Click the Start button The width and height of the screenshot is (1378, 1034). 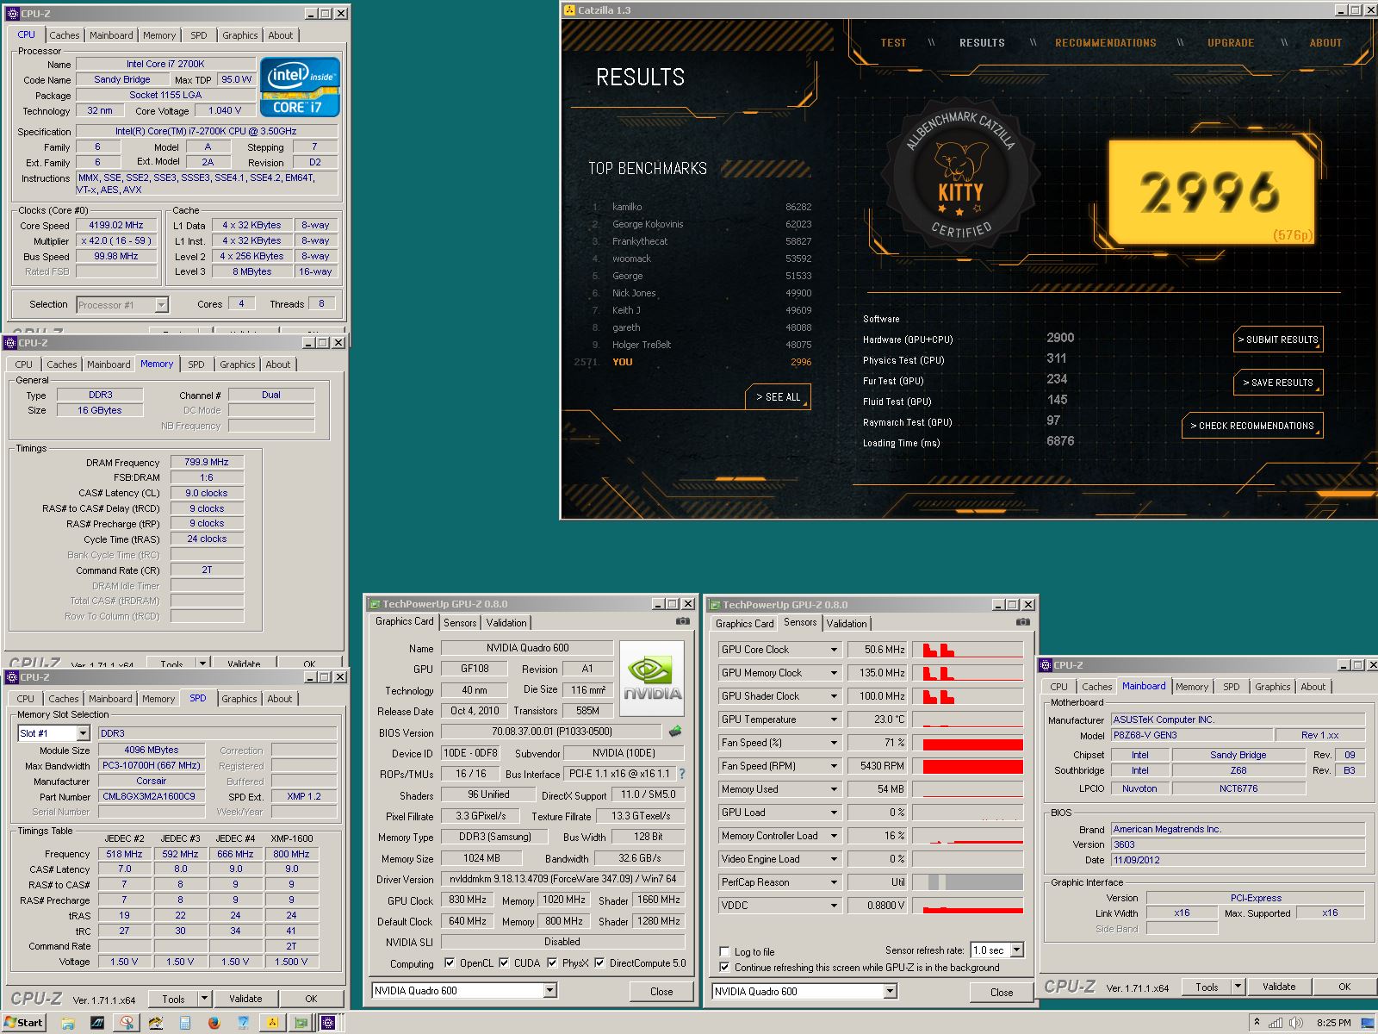click(24, 1023)
